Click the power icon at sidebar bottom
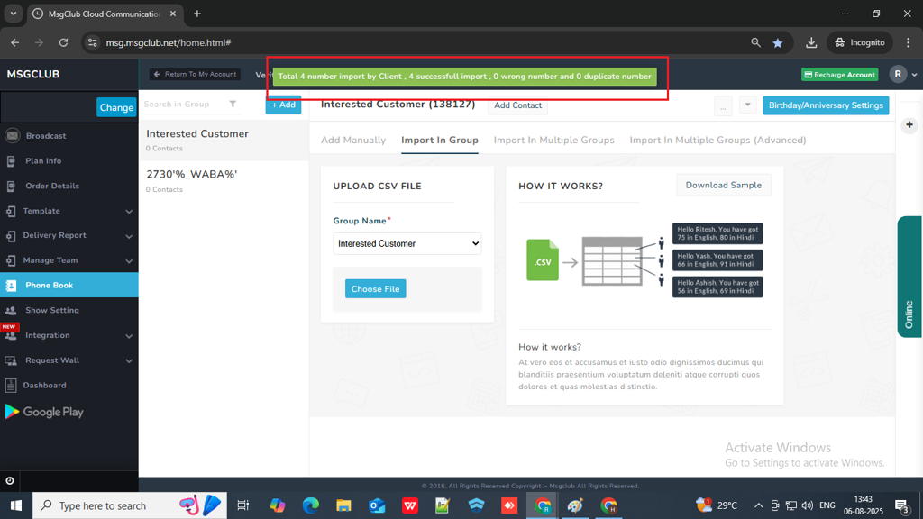Viewport: 923px width, 519px height. click(x=10, y=481)
